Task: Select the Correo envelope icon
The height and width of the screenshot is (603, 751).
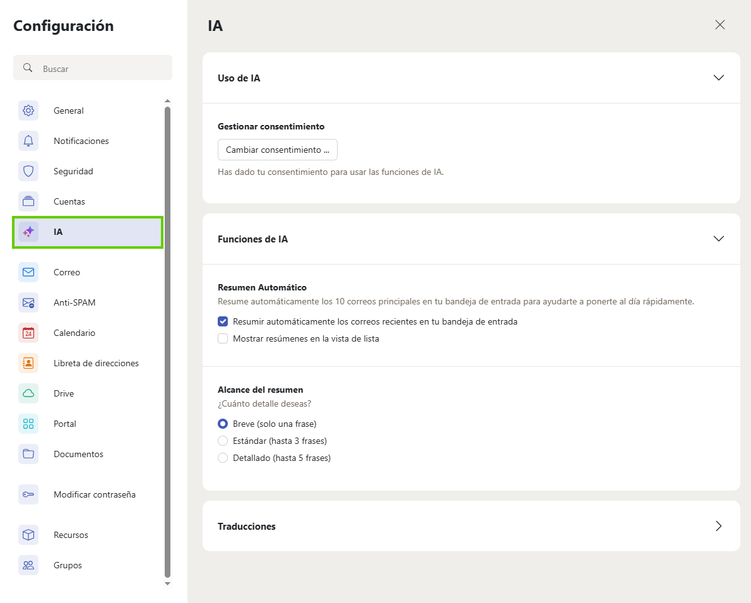Action: pyautogui.click(x=28, y=272)
